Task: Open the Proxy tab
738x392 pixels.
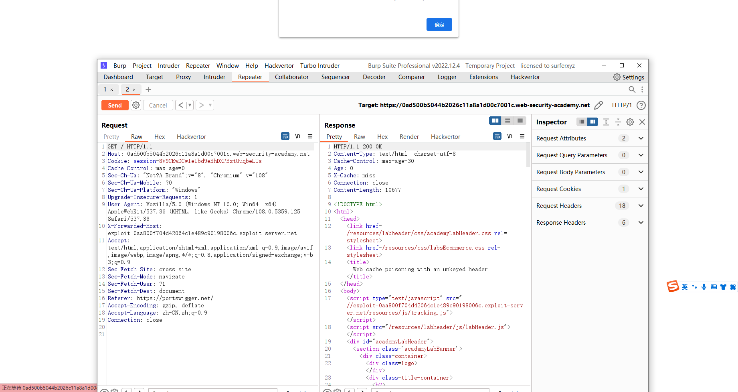Action: 183,77
